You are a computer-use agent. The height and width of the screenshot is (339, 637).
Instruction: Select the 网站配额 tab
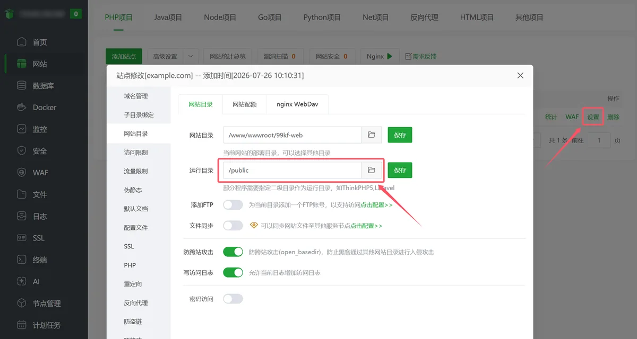coord(245,104)
